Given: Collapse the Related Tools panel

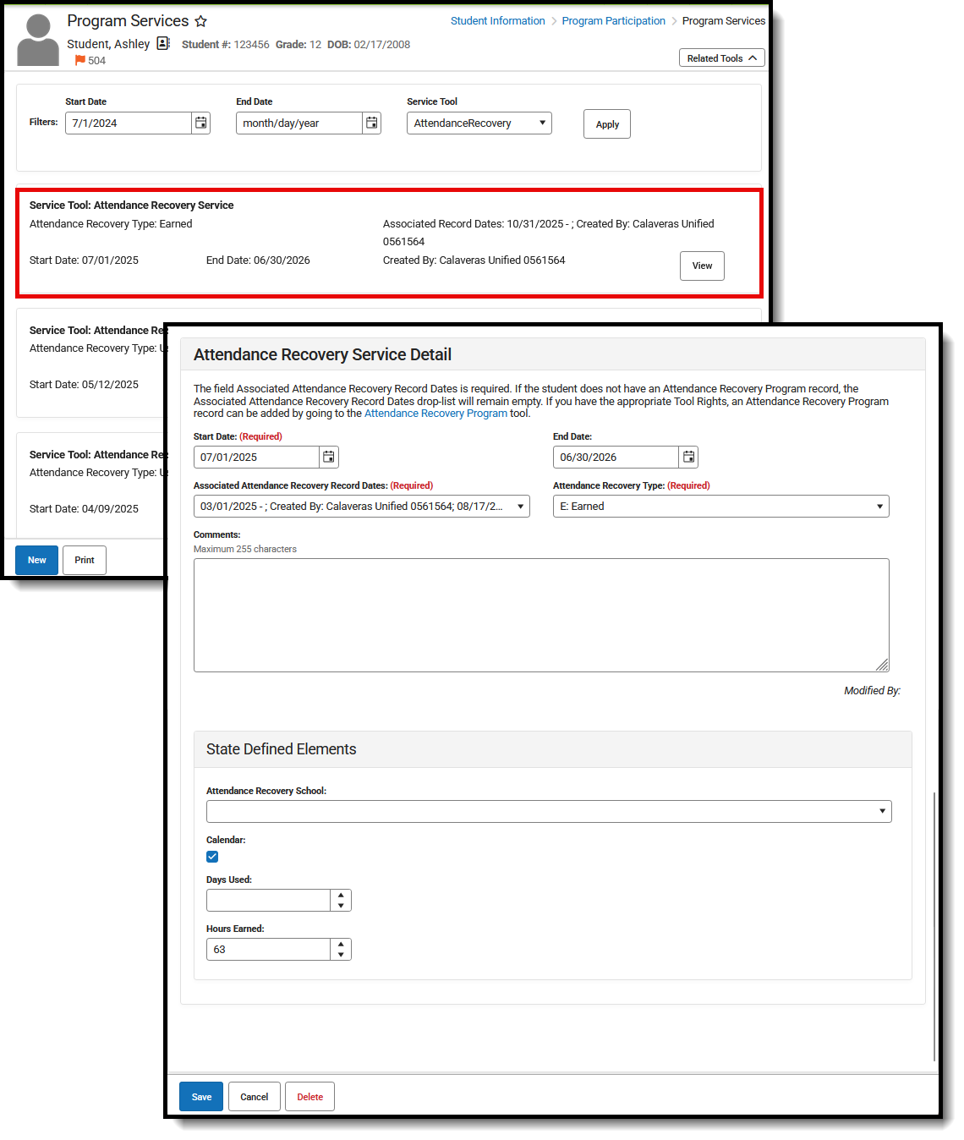Looking at the screenshot, I should [721, 58].
